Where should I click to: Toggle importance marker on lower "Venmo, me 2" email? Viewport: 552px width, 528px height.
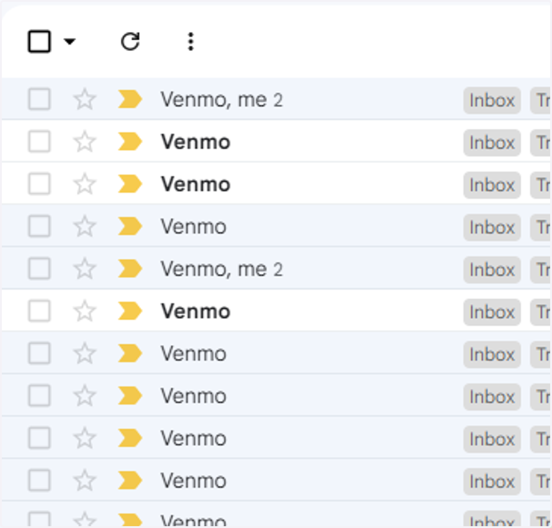tap(130, 268)
